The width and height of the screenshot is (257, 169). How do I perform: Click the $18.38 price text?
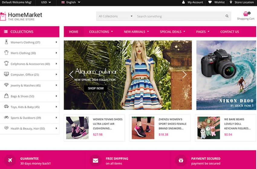pos(163,135)
